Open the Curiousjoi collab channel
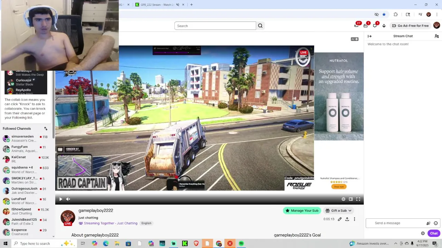442x248 pixels. [x=26, y=82]
